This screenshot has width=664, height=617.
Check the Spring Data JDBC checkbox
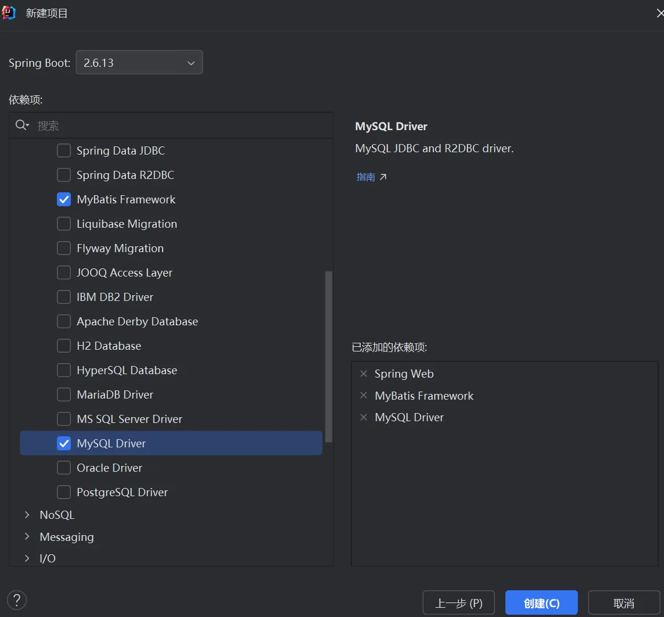[x=64, y=150]
